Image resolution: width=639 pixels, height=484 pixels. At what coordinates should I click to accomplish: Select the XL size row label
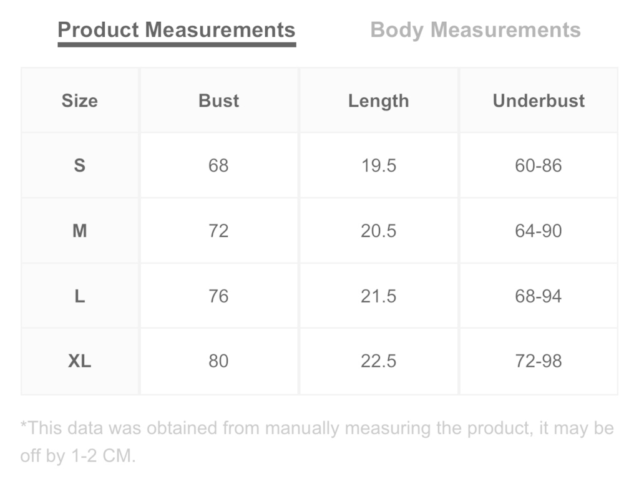[x=80, y=361]
